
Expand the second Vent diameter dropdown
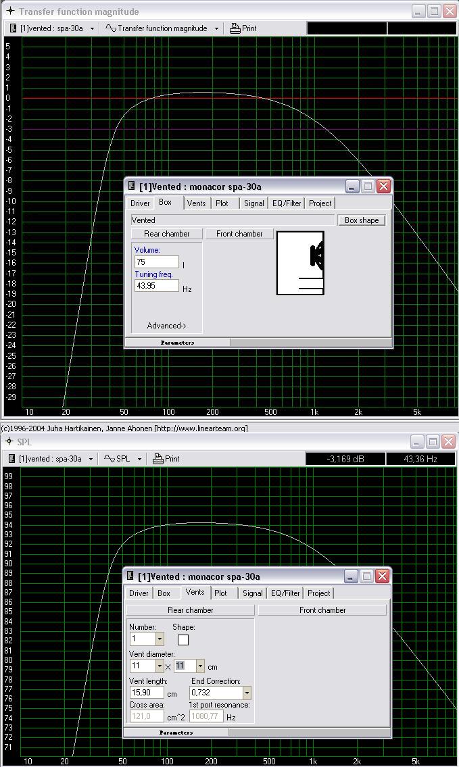[x=200, y=666]
